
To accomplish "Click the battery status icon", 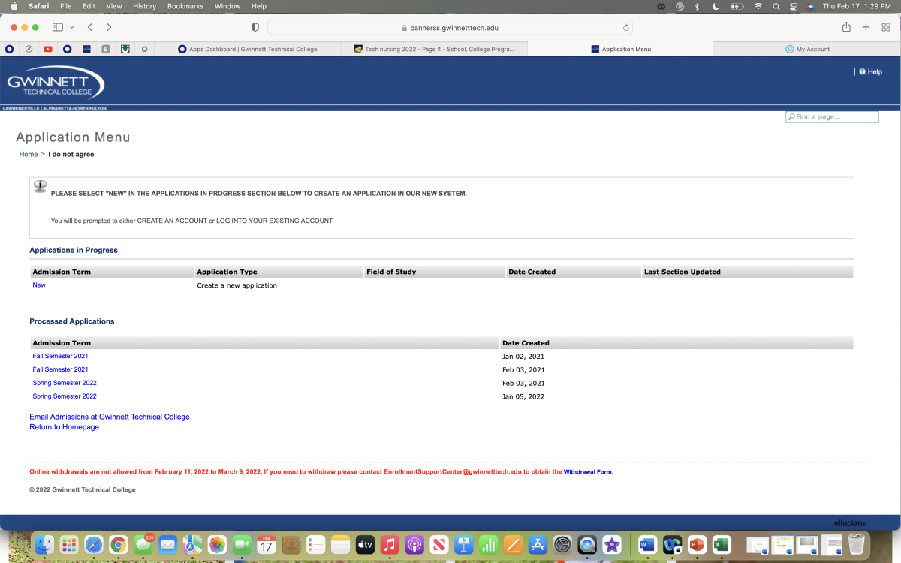I will (737, 6).
